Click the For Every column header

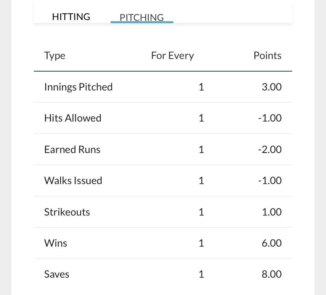tap(172, 56)
